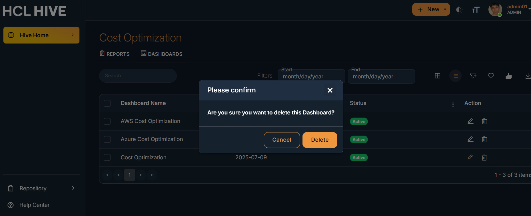Cancel the delete confirmation
The height and width of the screenshot is (216, 531).
pyautogui.click(x=282, y=140)
